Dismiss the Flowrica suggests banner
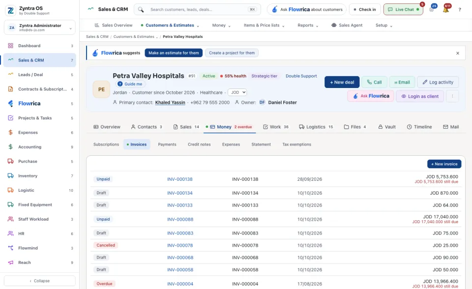The width and height of the screenshot is (472, 289). tap(458, 53)
